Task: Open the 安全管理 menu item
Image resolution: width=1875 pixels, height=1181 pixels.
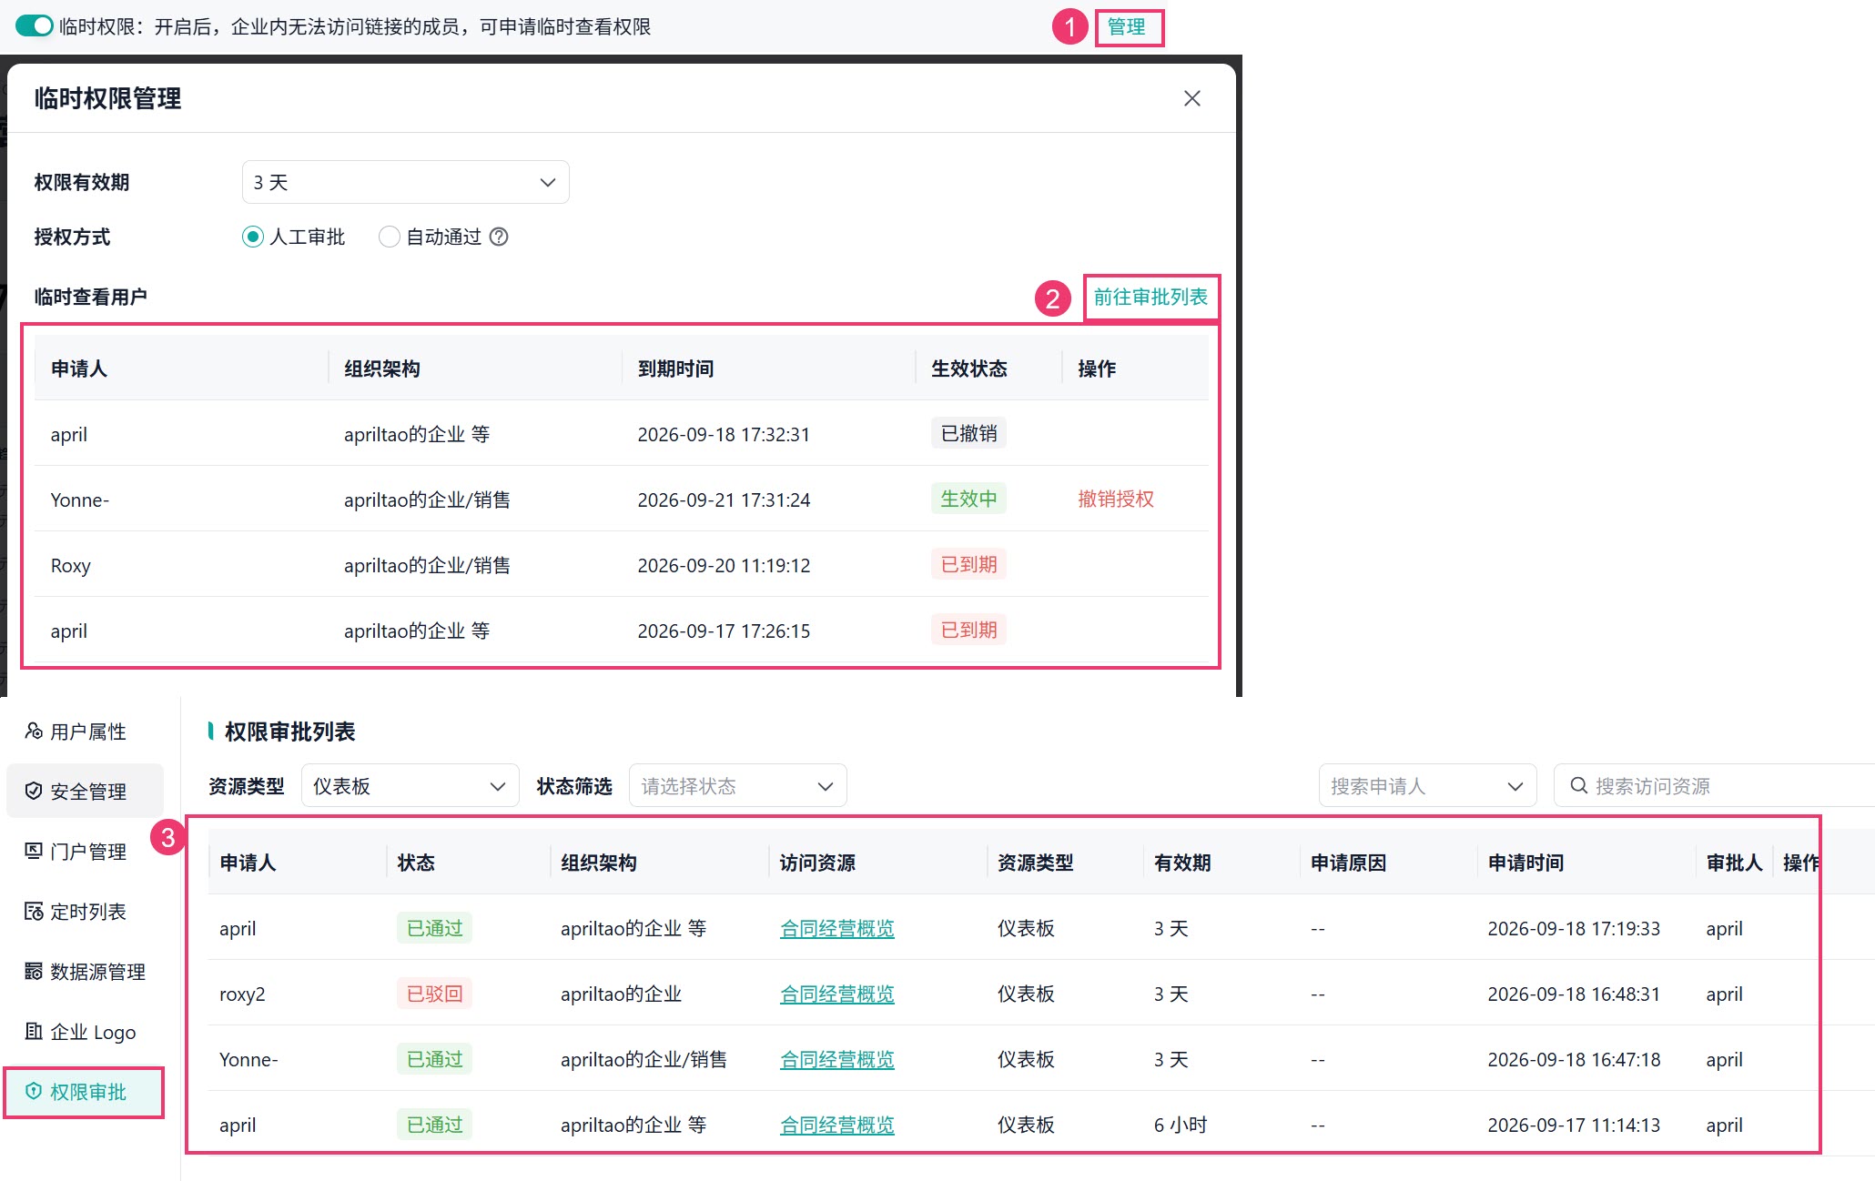Action: 85,792
